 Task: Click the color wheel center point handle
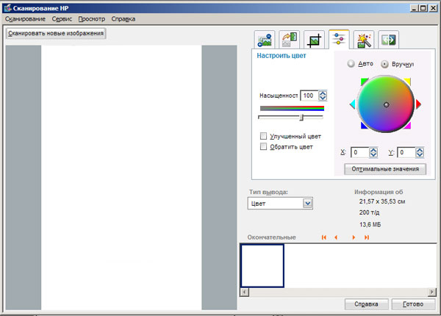pyautogui.click(x=386, y=104)
